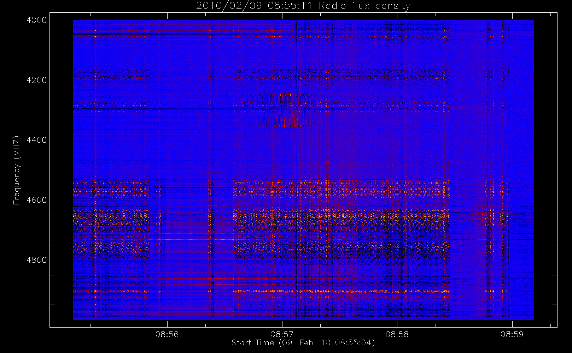Click the 08:57 time tick label
Viewport: 572px width, 353px height.
pos(282,334)
